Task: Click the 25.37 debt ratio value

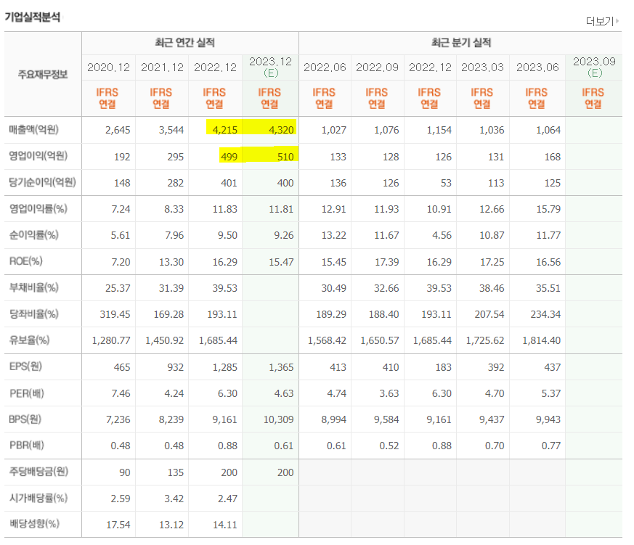Action: (118, 288)
